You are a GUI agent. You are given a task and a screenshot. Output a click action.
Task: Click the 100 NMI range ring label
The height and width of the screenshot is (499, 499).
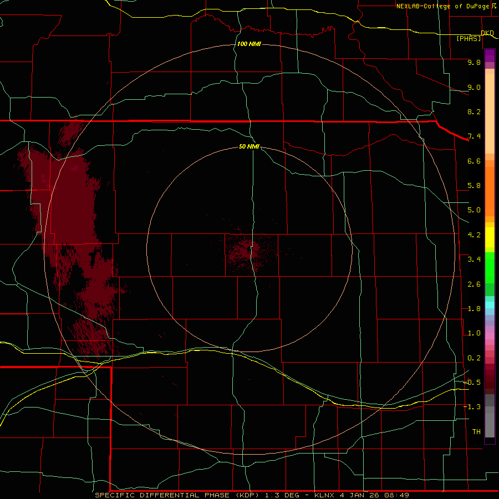click(249, 44)
